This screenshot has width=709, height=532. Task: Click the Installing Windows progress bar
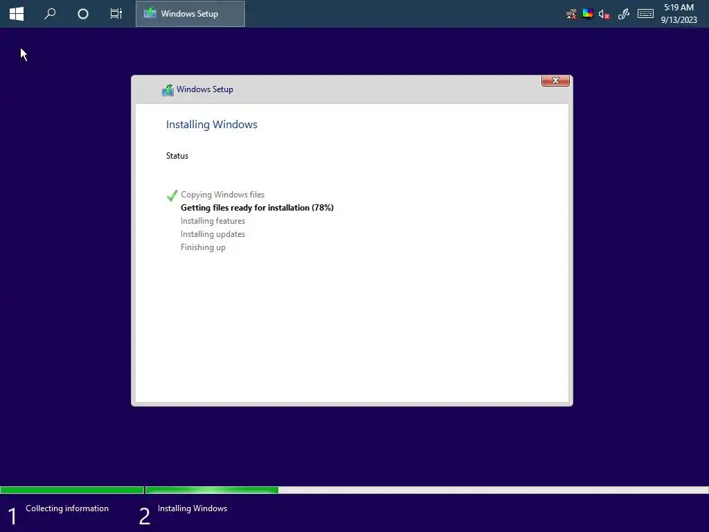pos(427,490)
